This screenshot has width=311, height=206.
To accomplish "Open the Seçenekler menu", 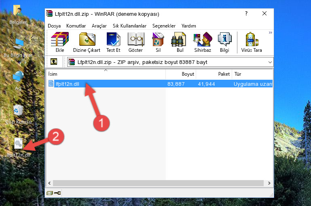I will pos(164,26).
